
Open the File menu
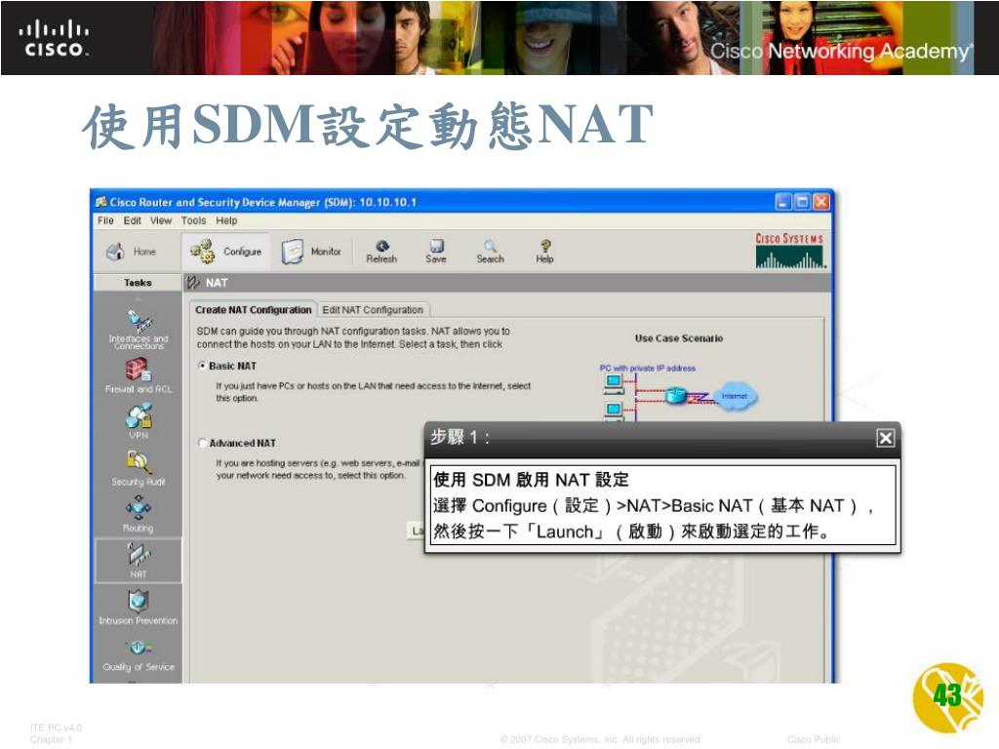pyautogui.click(x=105, y=221)
